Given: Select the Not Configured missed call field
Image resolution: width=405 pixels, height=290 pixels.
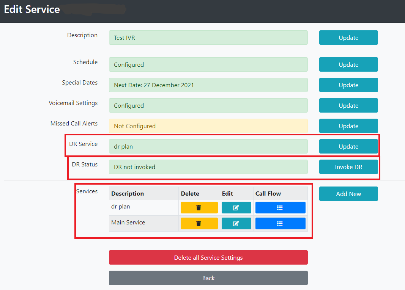Looking at the screenshot, I should click(x=208, y=126).
